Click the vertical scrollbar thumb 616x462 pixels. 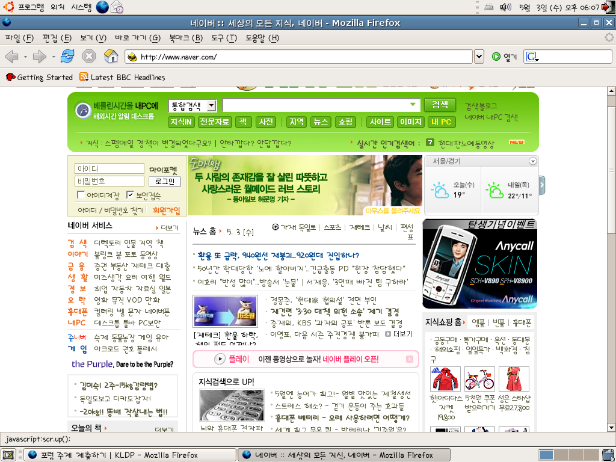point(611,170)
